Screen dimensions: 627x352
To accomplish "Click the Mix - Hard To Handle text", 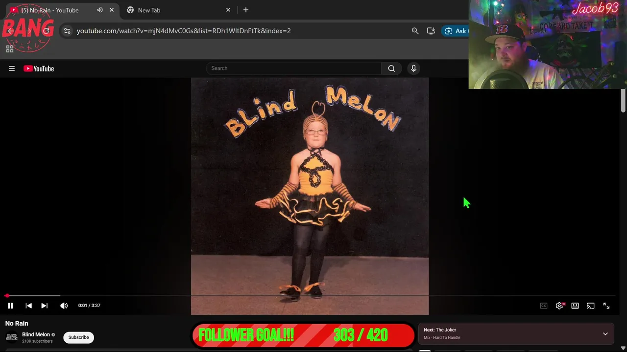I will [x=442, y=338].
